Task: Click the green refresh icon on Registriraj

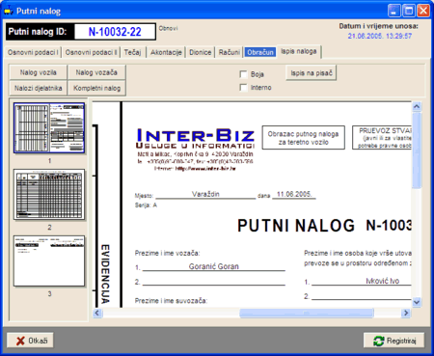Action: tap(379, 341)
